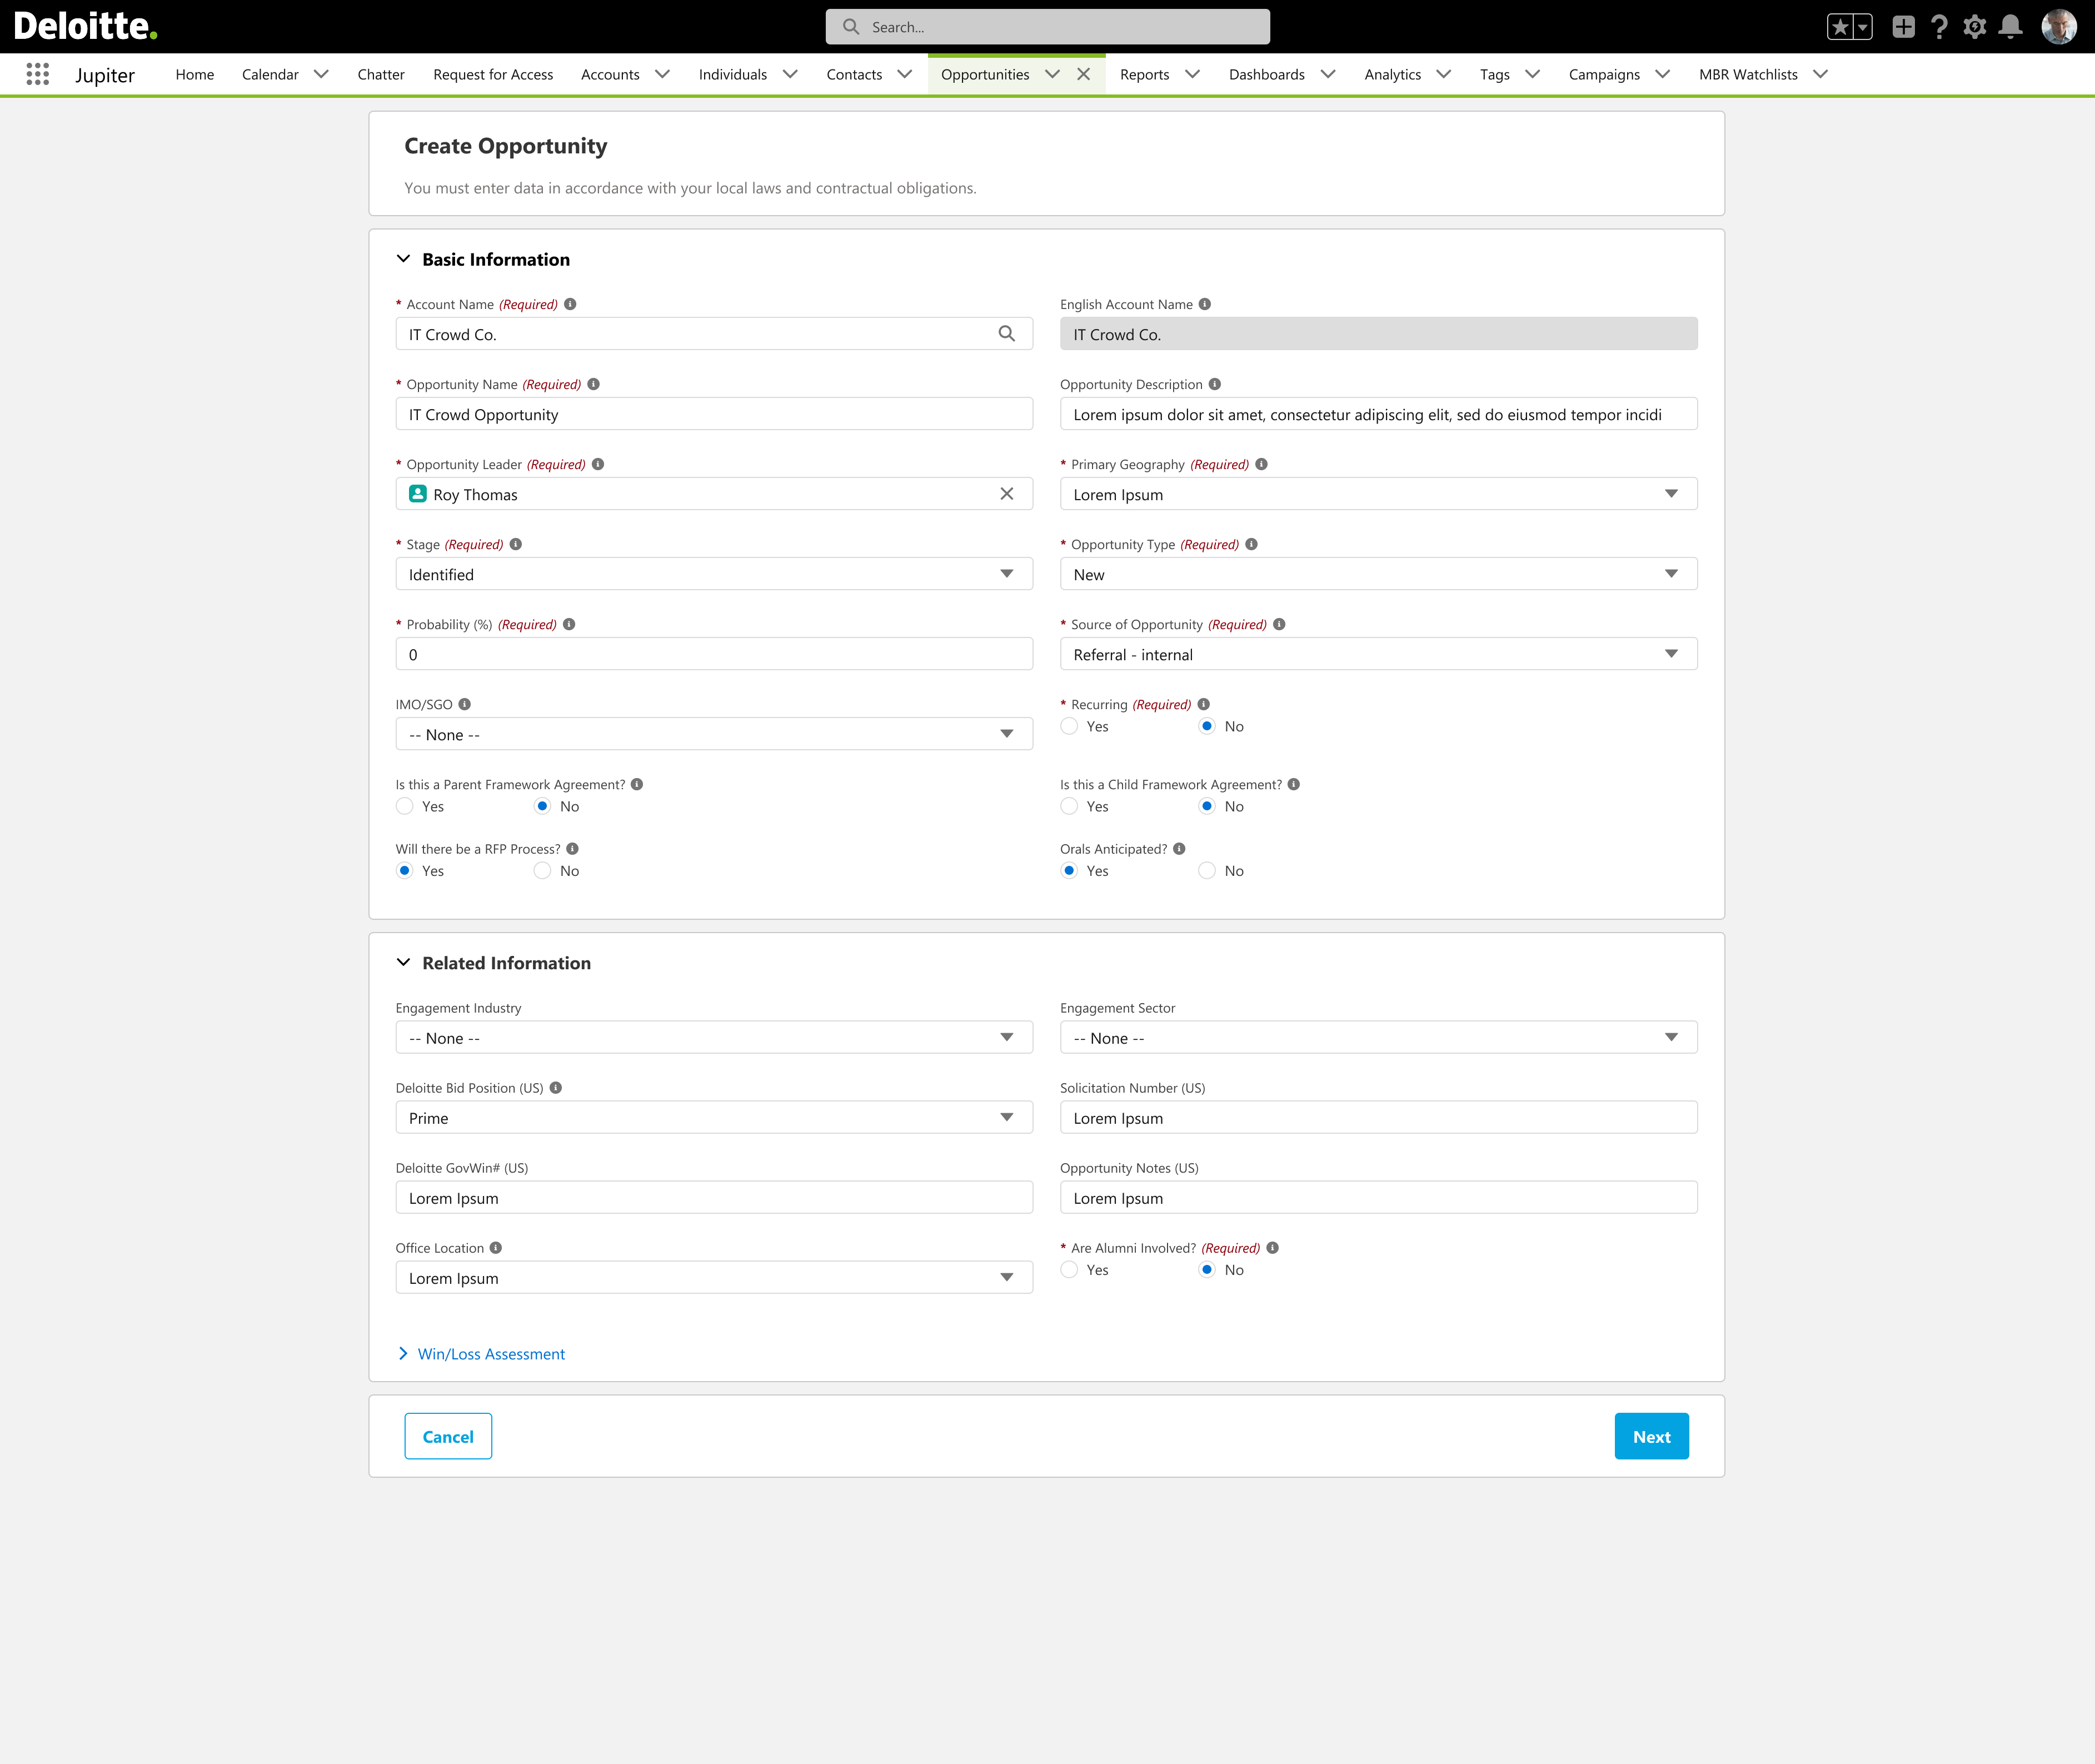Viewport: 2095px width, 1764px height.
Task: Click the Opportunity Notes (US) field
Action: pos(1378,1198)
